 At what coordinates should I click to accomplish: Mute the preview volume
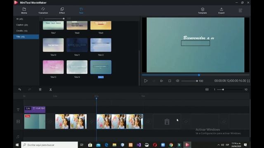click(177, 81)
